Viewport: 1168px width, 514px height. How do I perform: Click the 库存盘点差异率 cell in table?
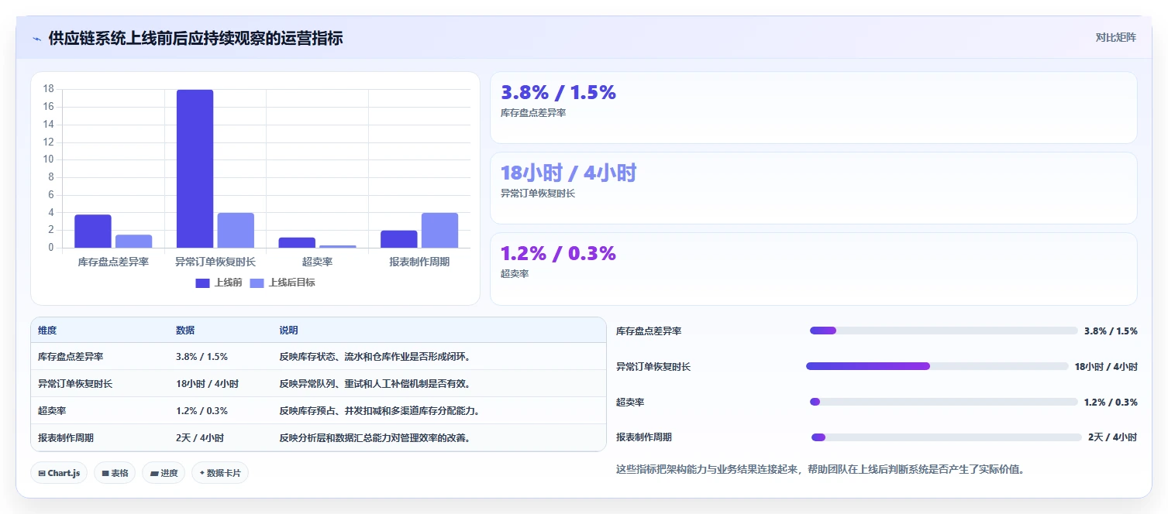click(71, 357)
